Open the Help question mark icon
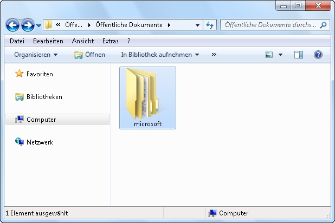Viewport: 335px width, 223px height. tap(318, 55)
